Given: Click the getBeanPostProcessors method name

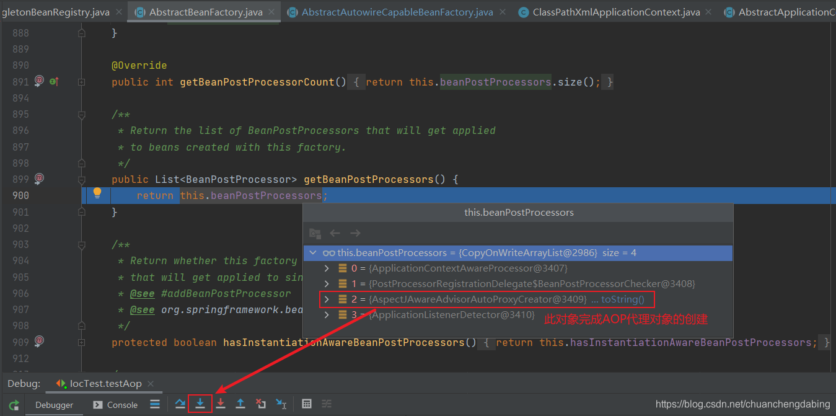Looking at the screenshot, I should click(x=369, y=179).
